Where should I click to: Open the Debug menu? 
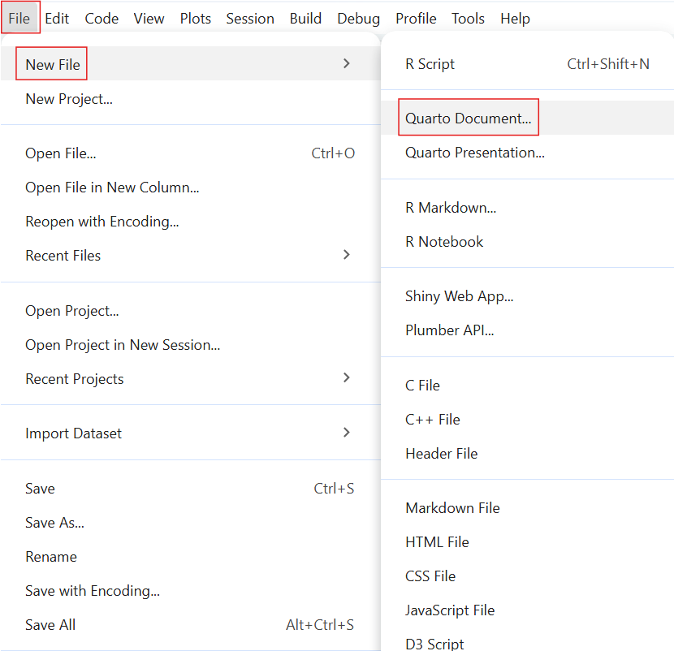click(358, 18)
